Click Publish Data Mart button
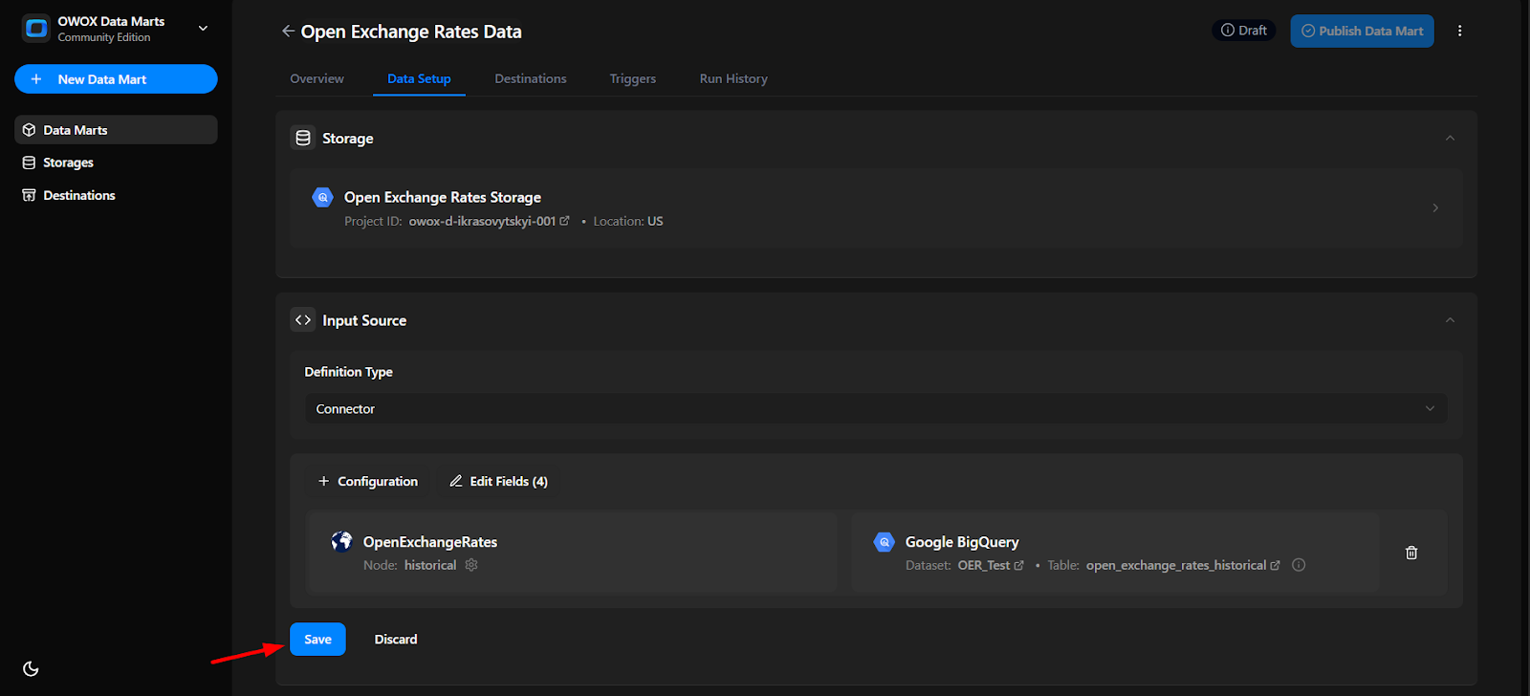The height and width of the screenshot is (696, 1530). click(1362, 31)
